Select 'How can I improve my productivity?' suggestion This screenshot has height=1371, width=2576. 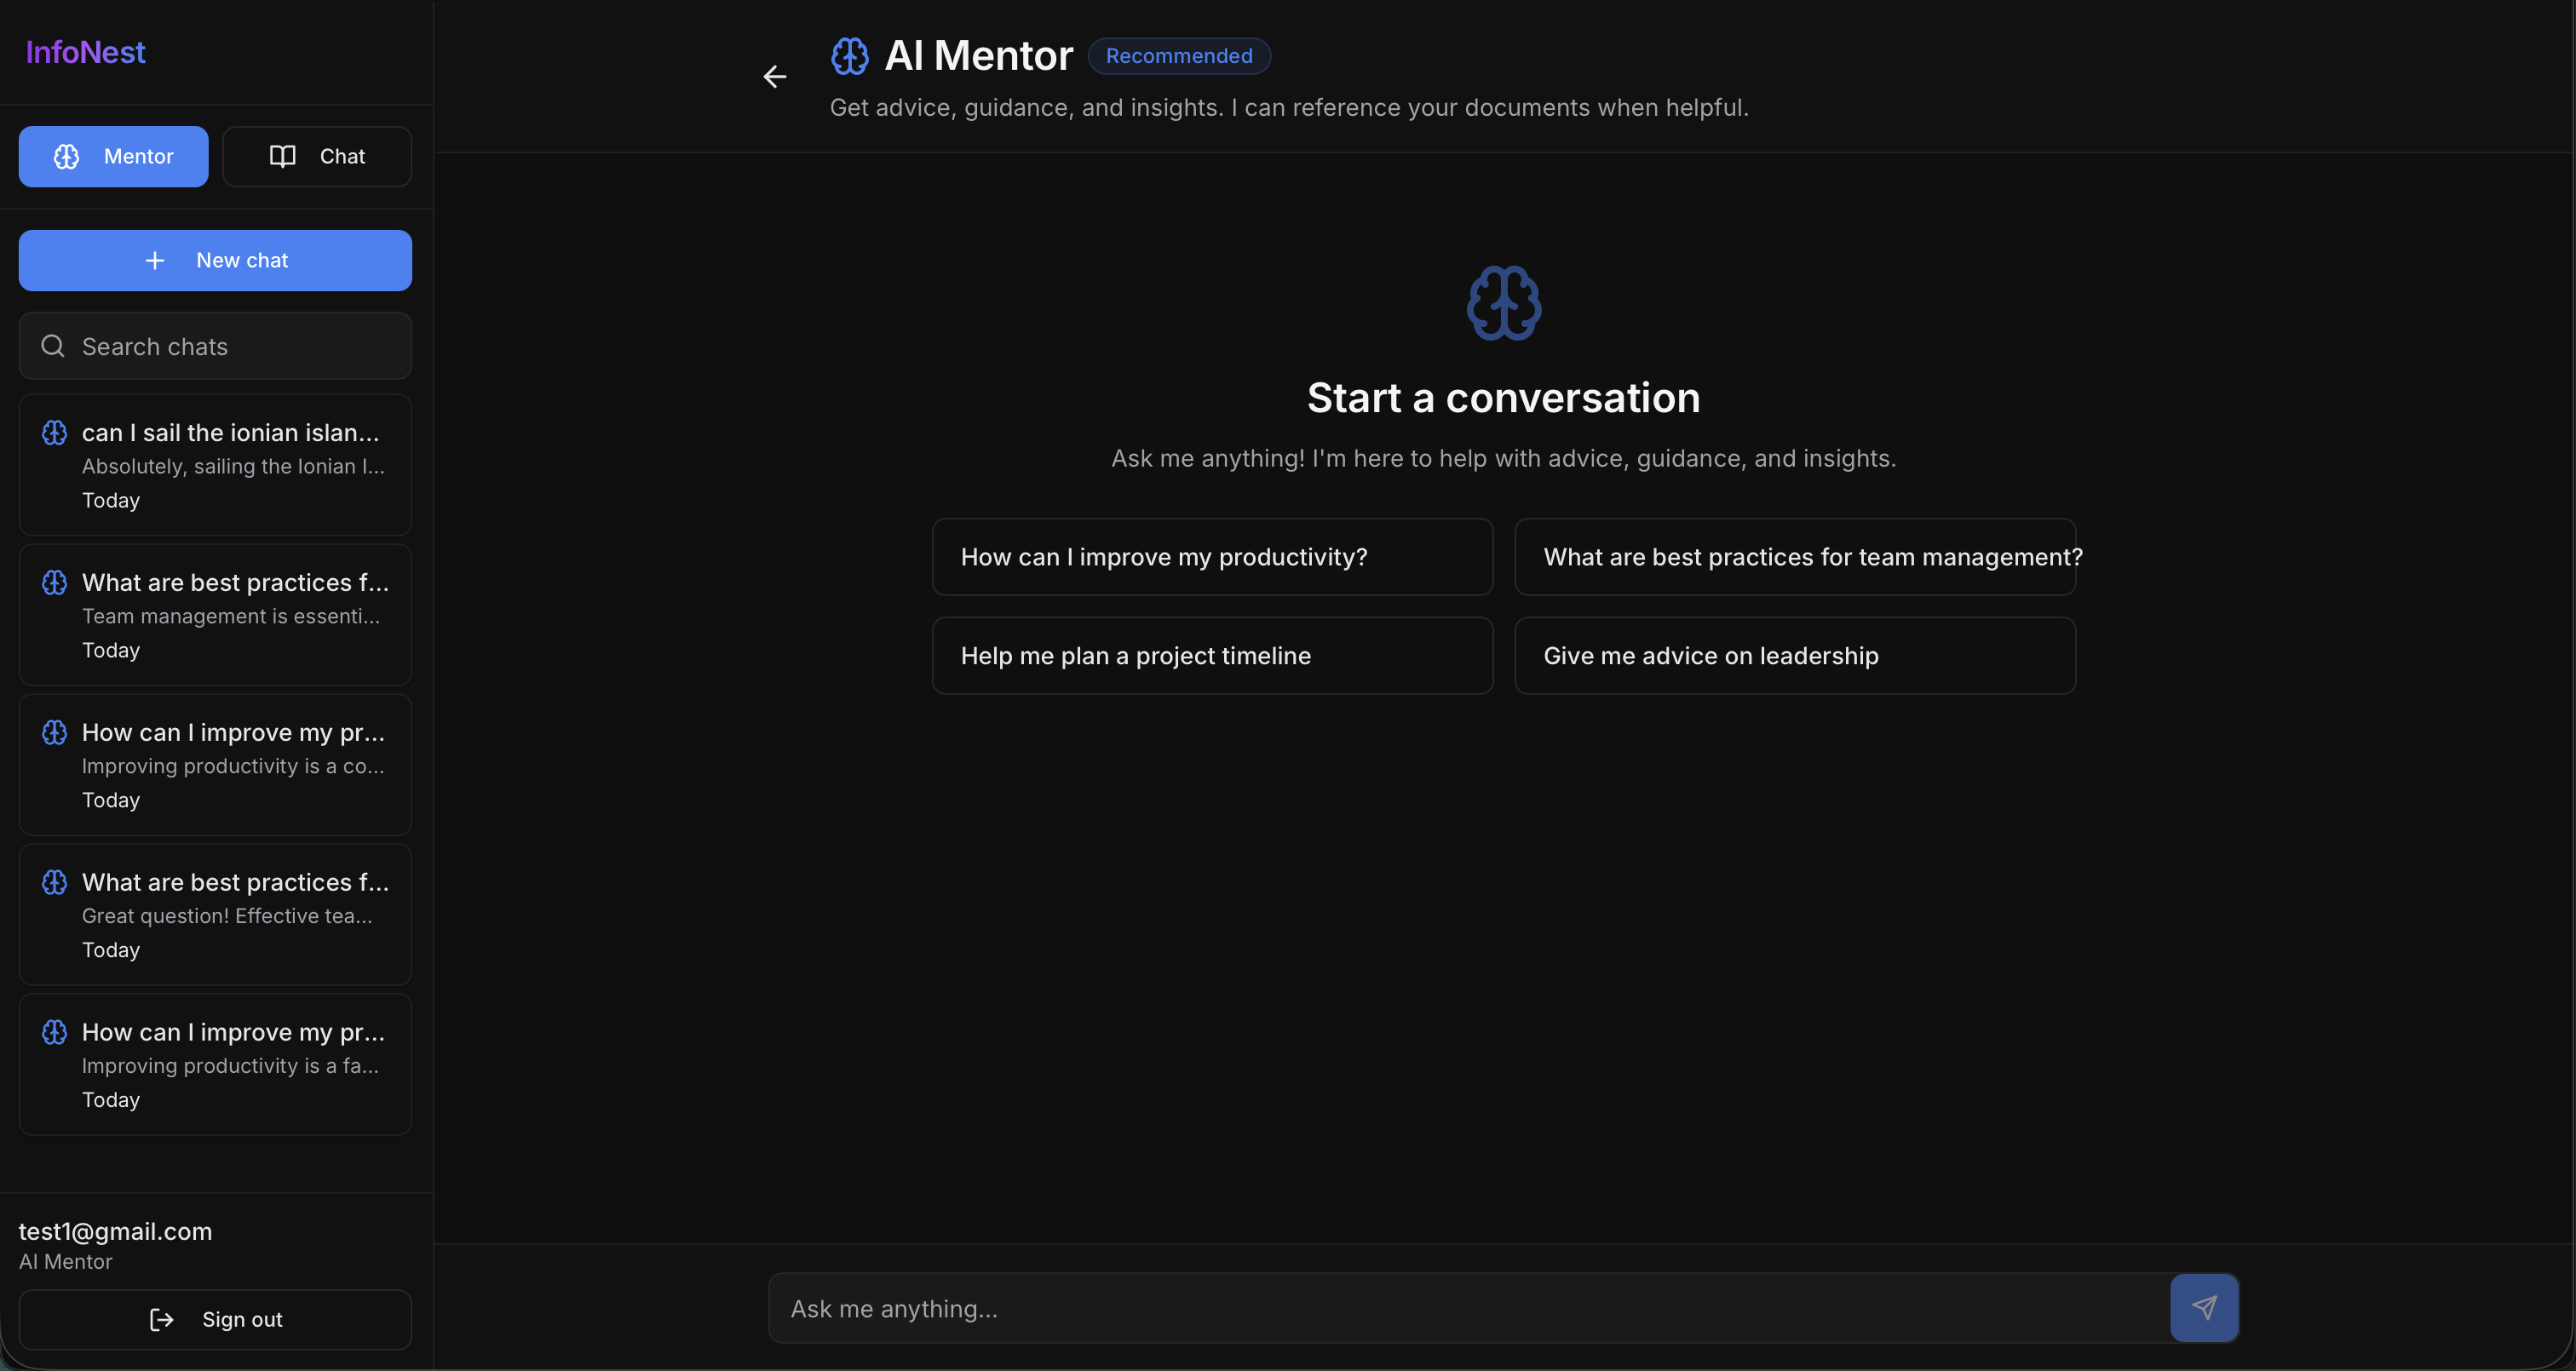tap(1212, 557)
